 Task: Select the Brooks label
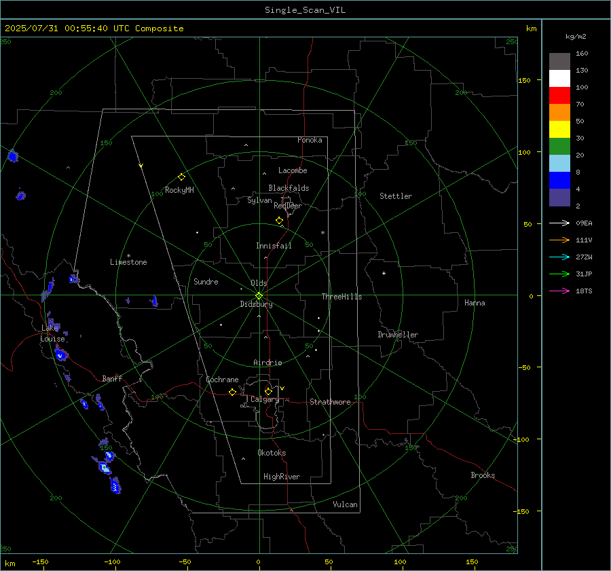click(483, 475)
